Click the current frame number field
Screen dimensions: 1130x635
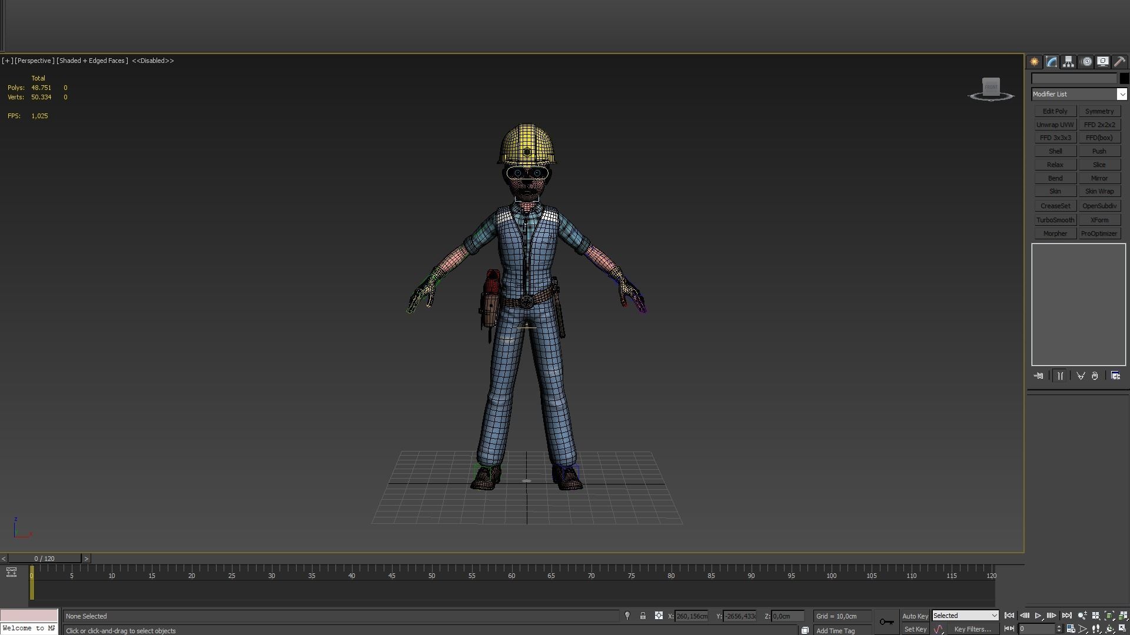pyautogui.click(x=1036, y=629)
